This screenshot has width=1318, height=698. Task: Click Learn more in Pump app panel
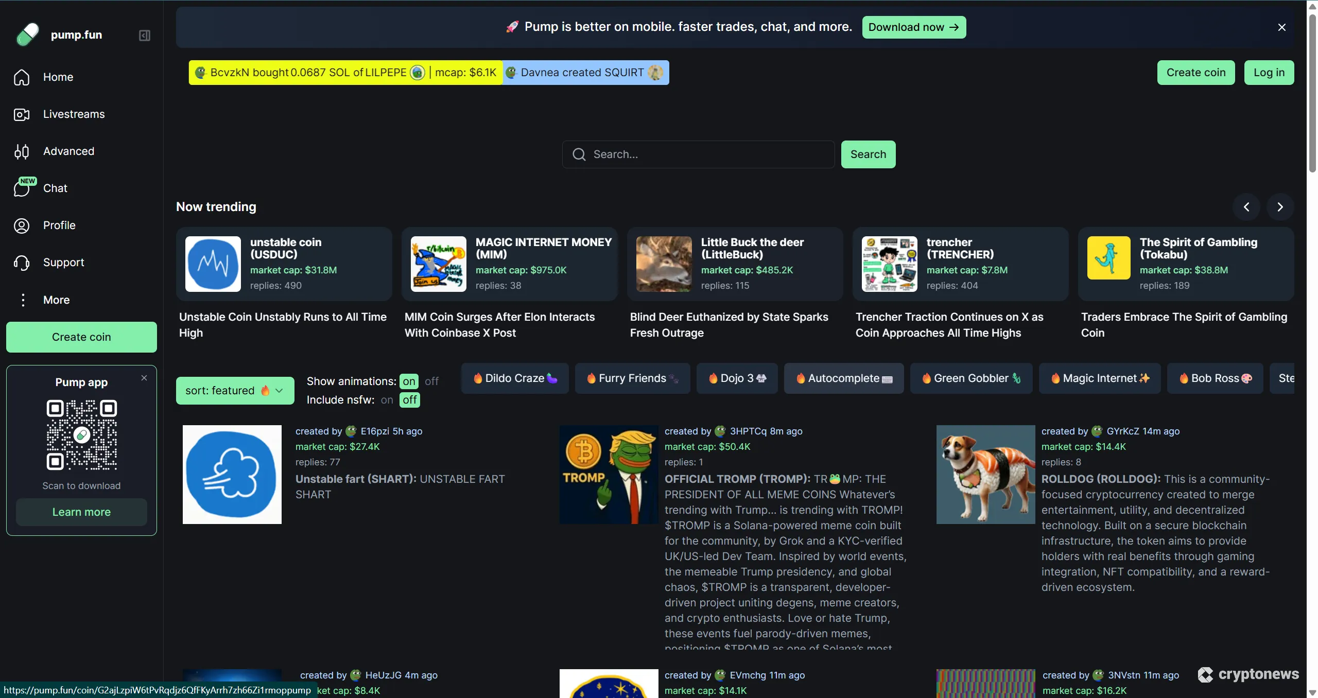(x=81, y=512)
